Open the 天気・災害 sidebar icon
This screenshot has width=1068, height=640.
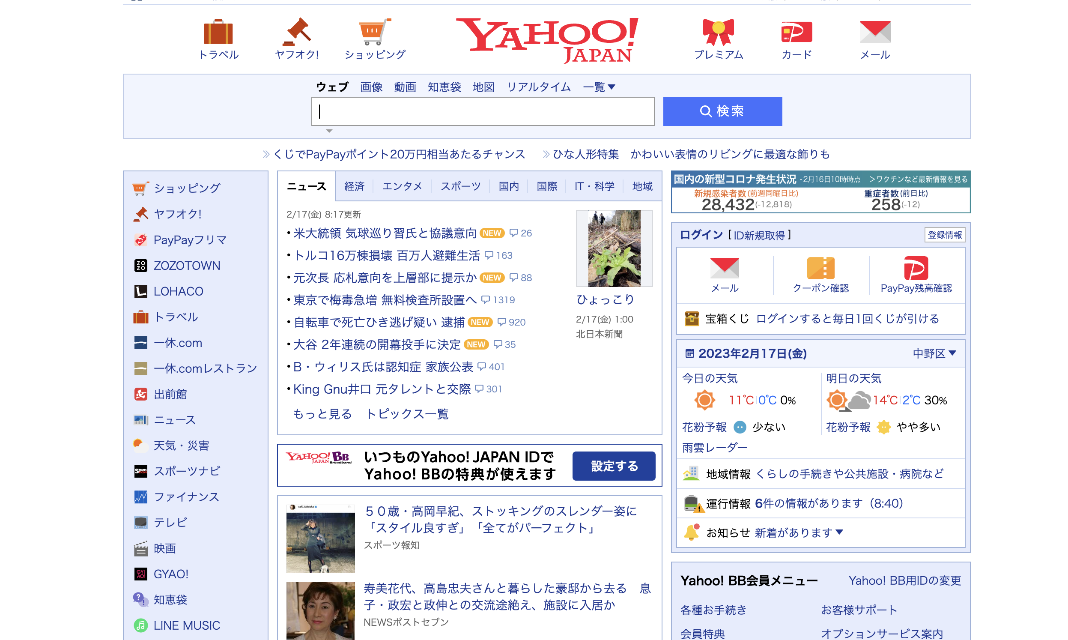pos(140,446)
